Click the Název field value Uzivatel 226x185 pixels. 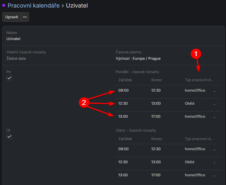(x=13, y=39)
